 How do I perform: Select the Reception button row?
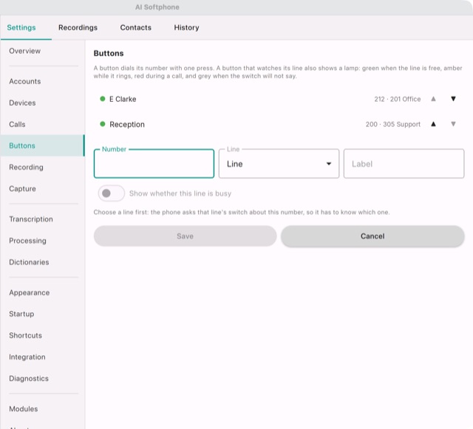tap(279, 124)
